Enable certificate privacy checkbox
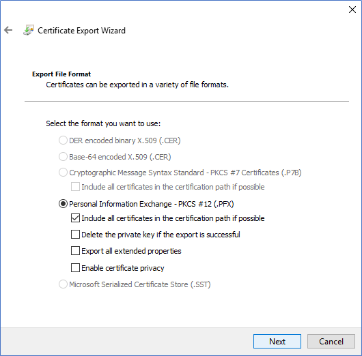362x356 pixels. 75,268
